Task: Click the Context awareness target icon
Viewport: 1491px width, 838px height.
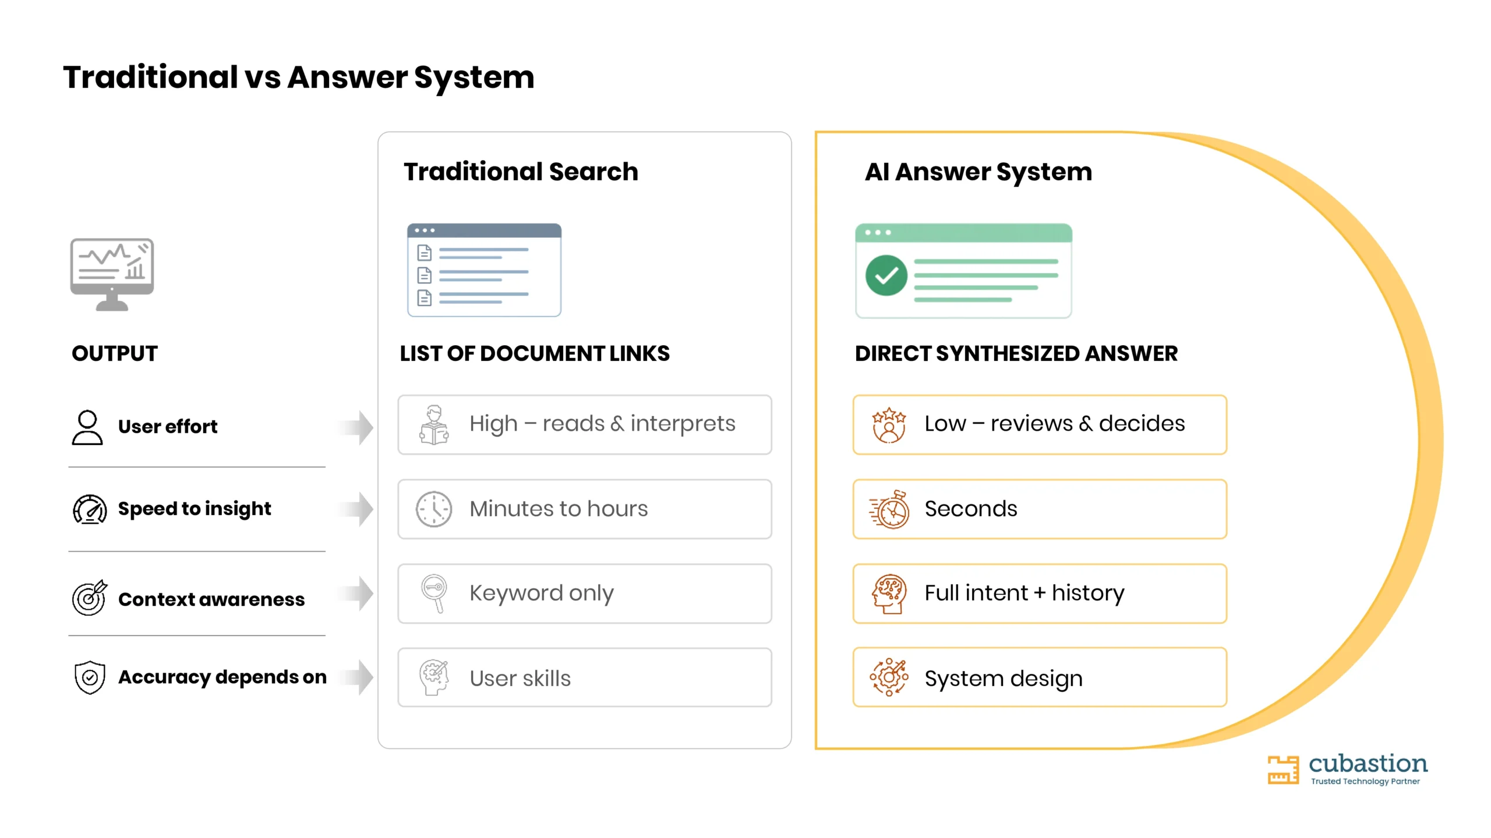Action: [90, 597]
